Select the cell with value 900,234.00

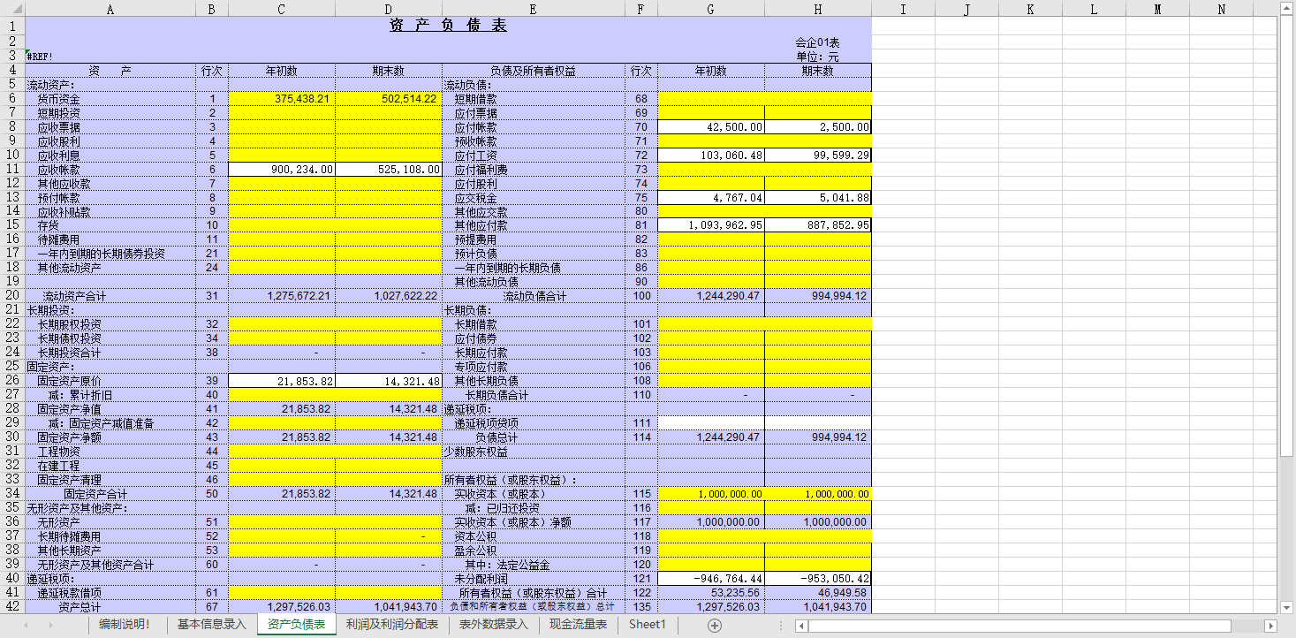(x=281, y=169)
